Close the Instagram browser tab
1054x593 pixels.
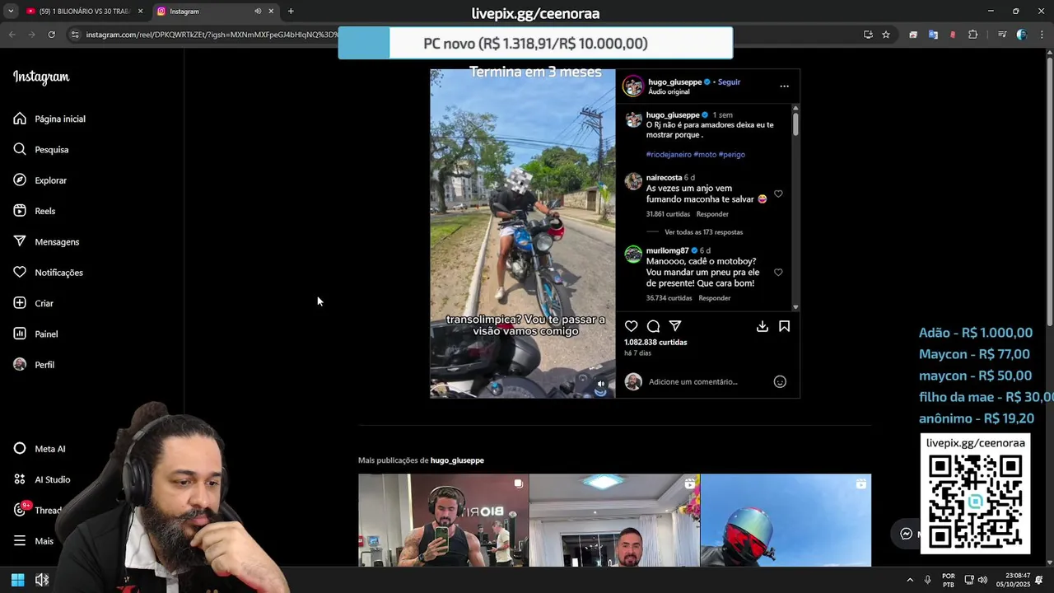(271, 12)
